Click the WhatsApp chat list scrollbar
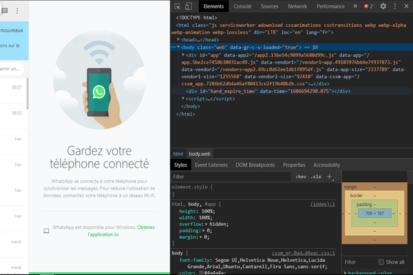 click(28, 93)
